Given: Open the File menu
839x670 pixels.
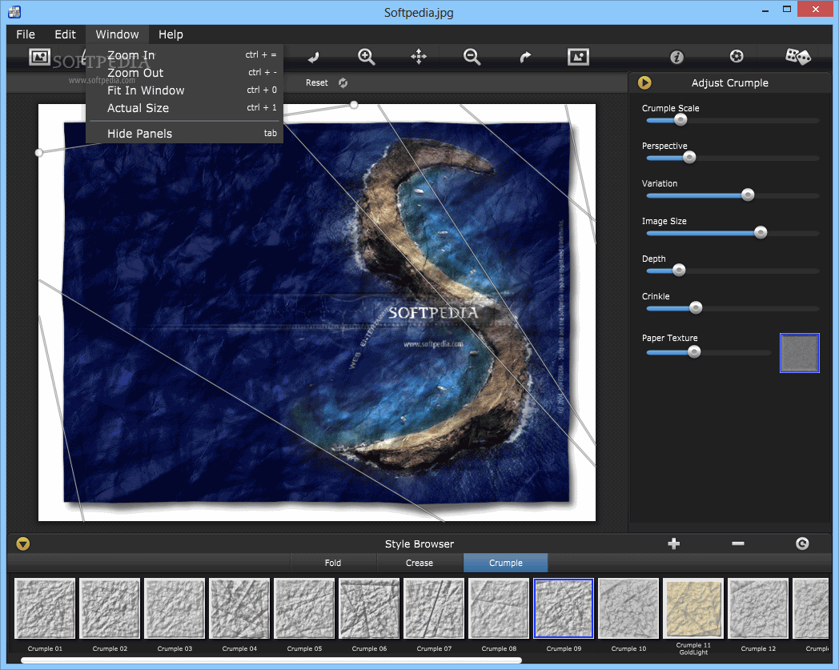Looking at the screenshot, I should click(x=25, y=34).
